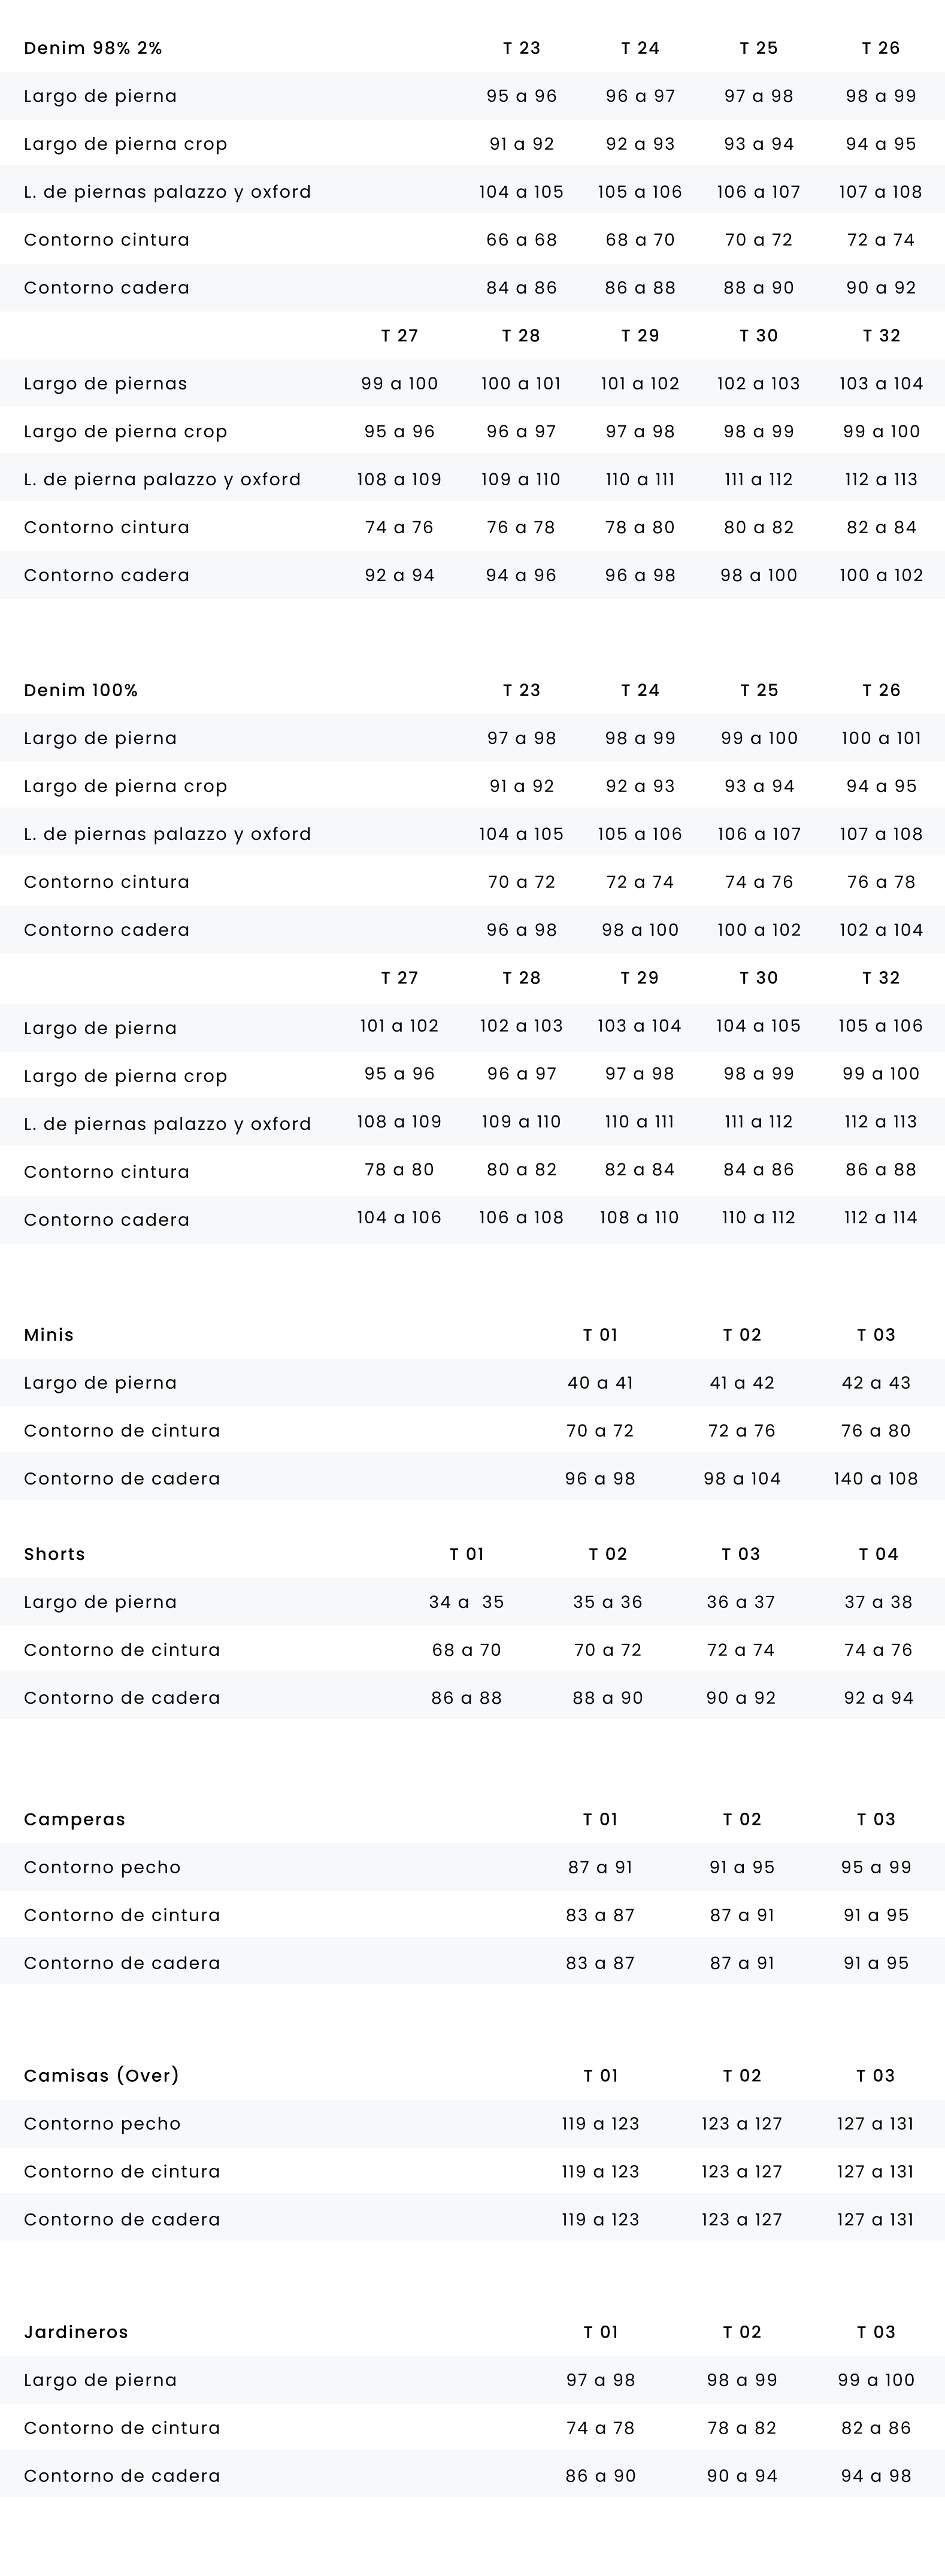Screen dimensions: 945x2576
Task: Select the Minis section heading
Action: coord(49,1335)
